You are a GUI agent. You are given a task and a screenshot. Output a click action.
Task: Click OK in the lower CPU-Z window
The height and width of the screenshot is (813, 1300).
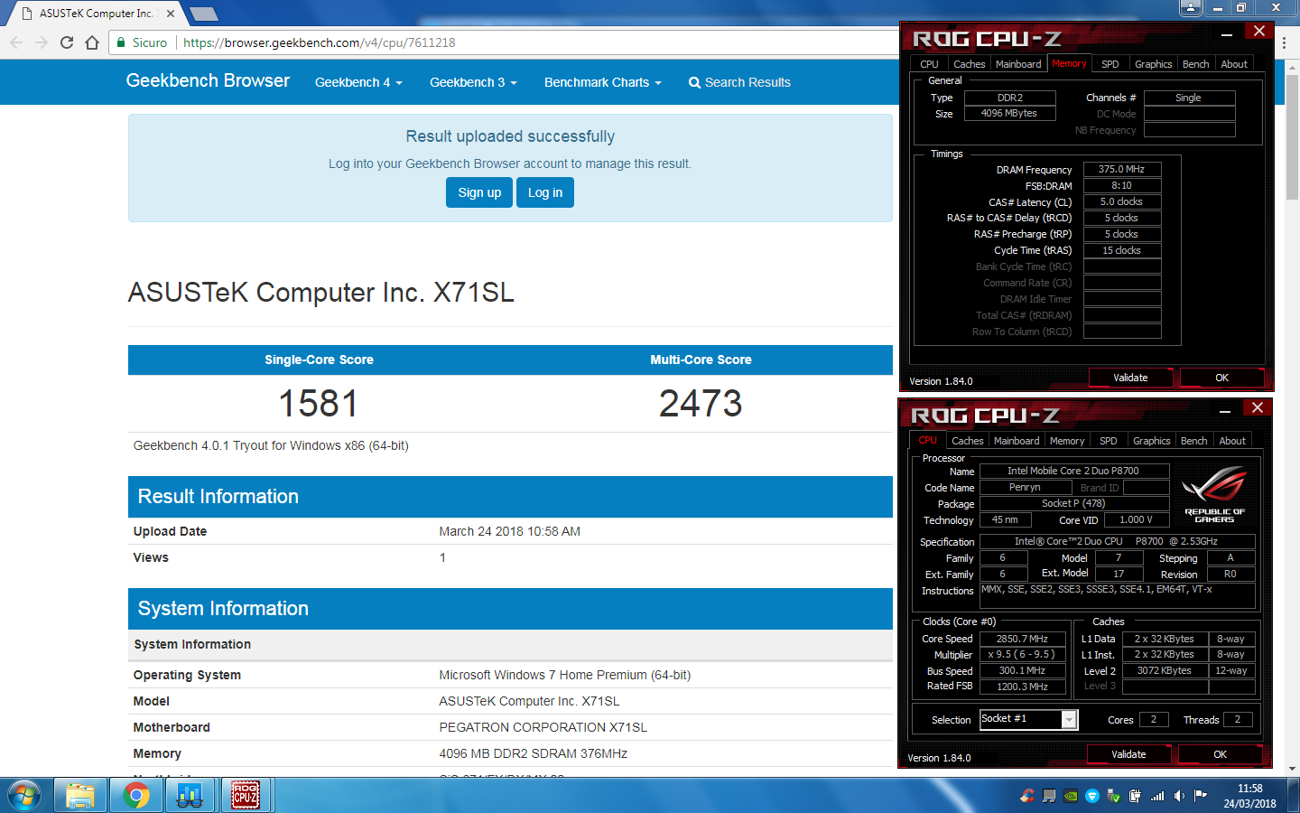(1220, 754)
